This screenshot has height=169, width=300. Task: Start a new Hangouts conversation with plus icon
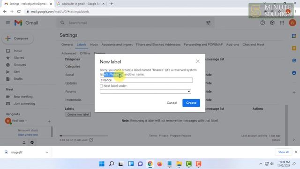[x=49, y=121]
